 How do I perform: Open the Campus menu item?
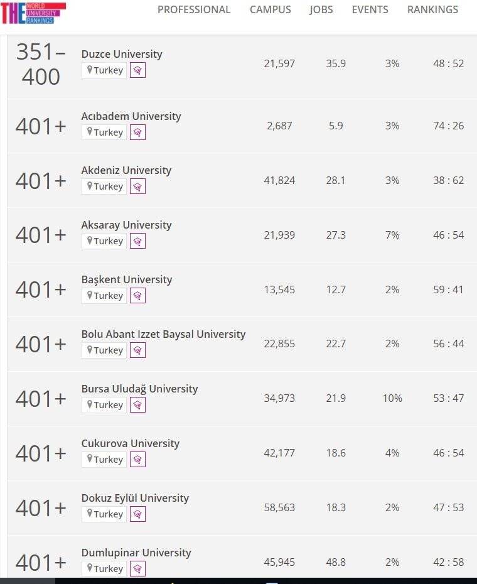(271, 9)
